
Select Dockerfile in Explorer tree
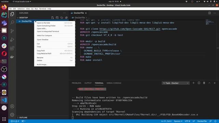[x=42, y=21]
